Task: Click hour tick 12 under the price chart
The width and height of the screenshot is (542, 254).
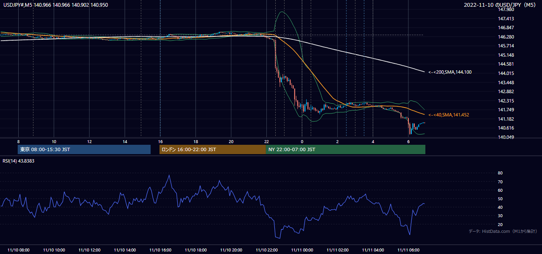Action: 89,141
